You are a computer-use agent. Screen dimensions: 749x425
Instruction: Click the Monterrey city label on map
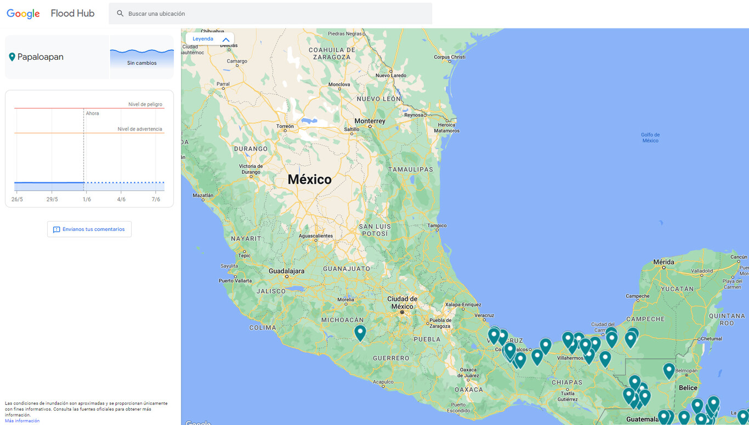(370, 121)
